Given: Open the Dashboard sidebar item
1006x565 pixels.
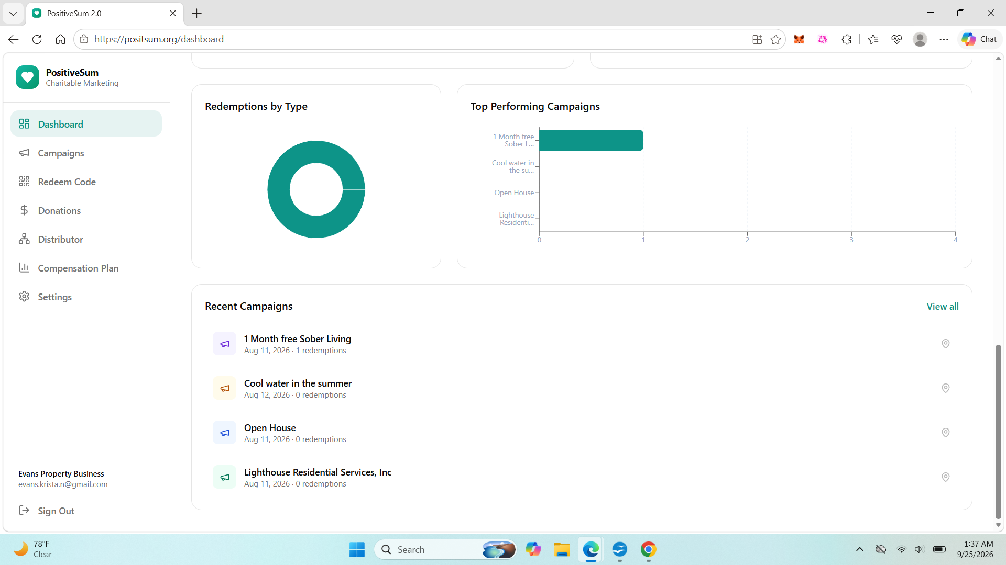Looking at the screenshot, I should (86, 124).
